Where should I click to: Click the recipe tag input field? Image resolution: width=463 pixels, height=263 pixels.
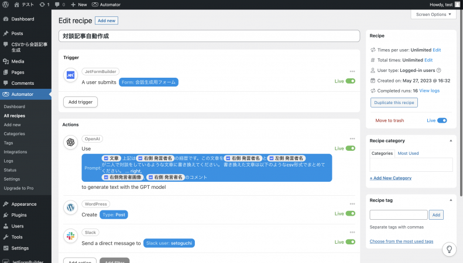tap(399, 215)
